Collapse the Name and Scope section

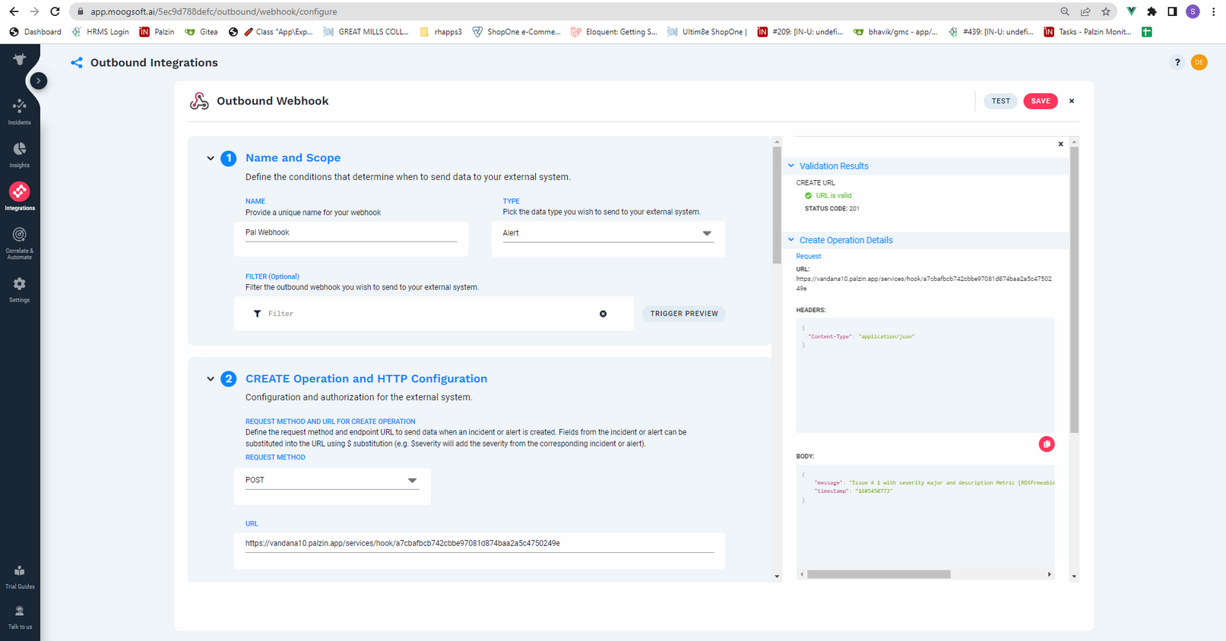click(211, 159)
